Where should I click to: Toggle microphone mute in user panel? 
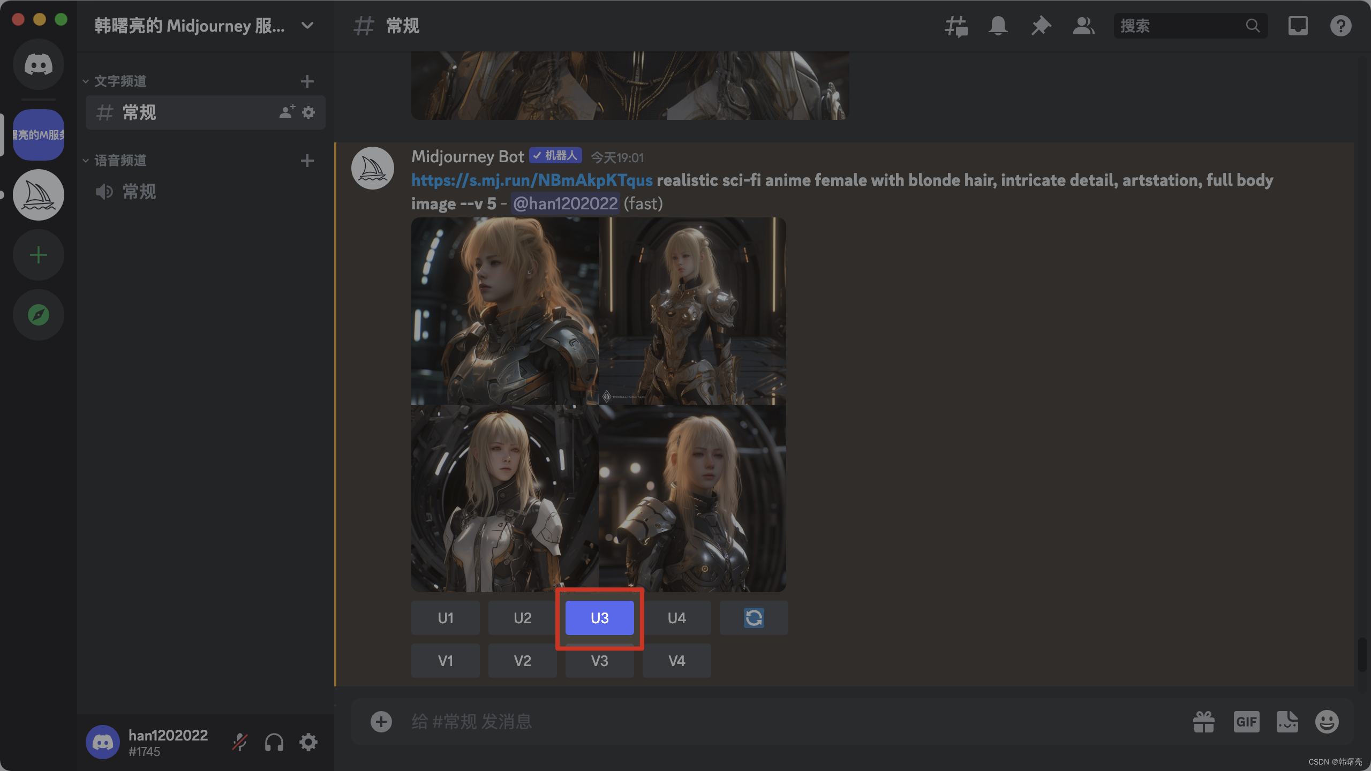[x=239, y=743]
